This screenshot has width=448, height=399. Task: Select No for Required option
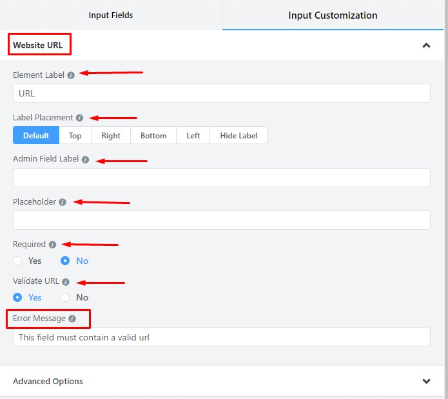click(65, 261)
